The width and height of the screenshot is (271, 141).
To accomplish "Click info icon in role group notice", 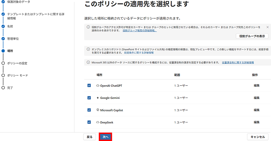I will tap(88, 27).
